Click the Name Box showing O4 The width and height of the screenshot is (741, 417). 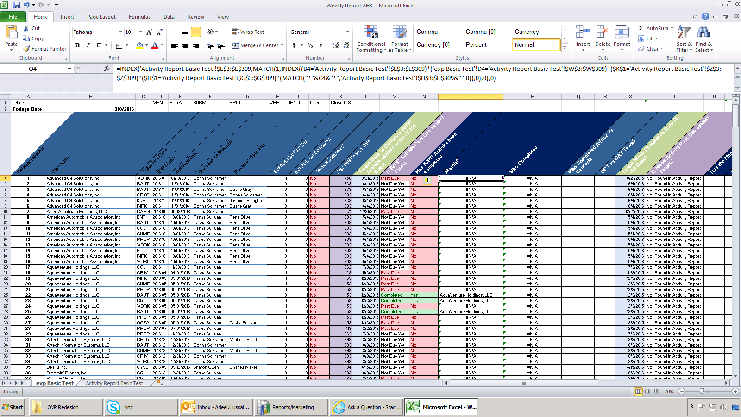[33, 69]
